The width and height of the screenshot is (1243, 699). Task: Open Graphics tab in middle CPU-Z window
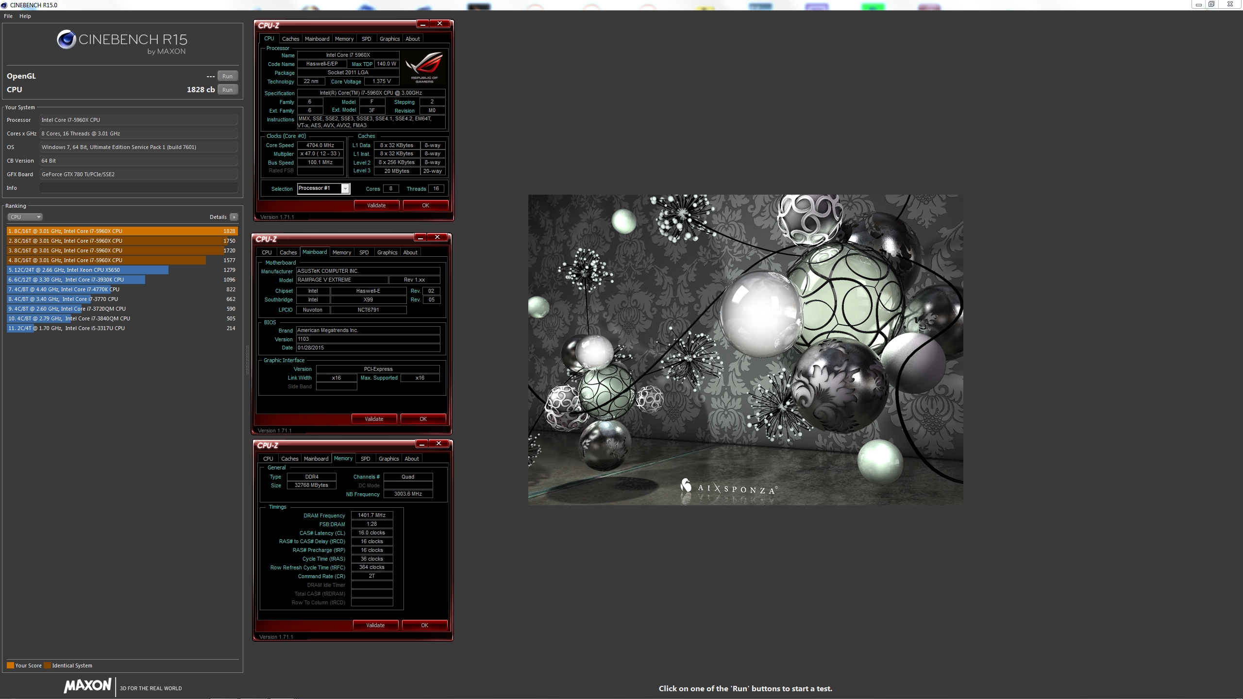(x=387, y=252)
